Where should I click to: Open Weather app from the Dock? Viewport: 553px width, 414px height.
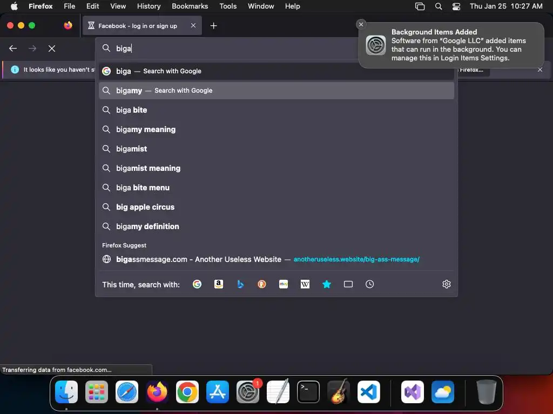pos(443,392)
